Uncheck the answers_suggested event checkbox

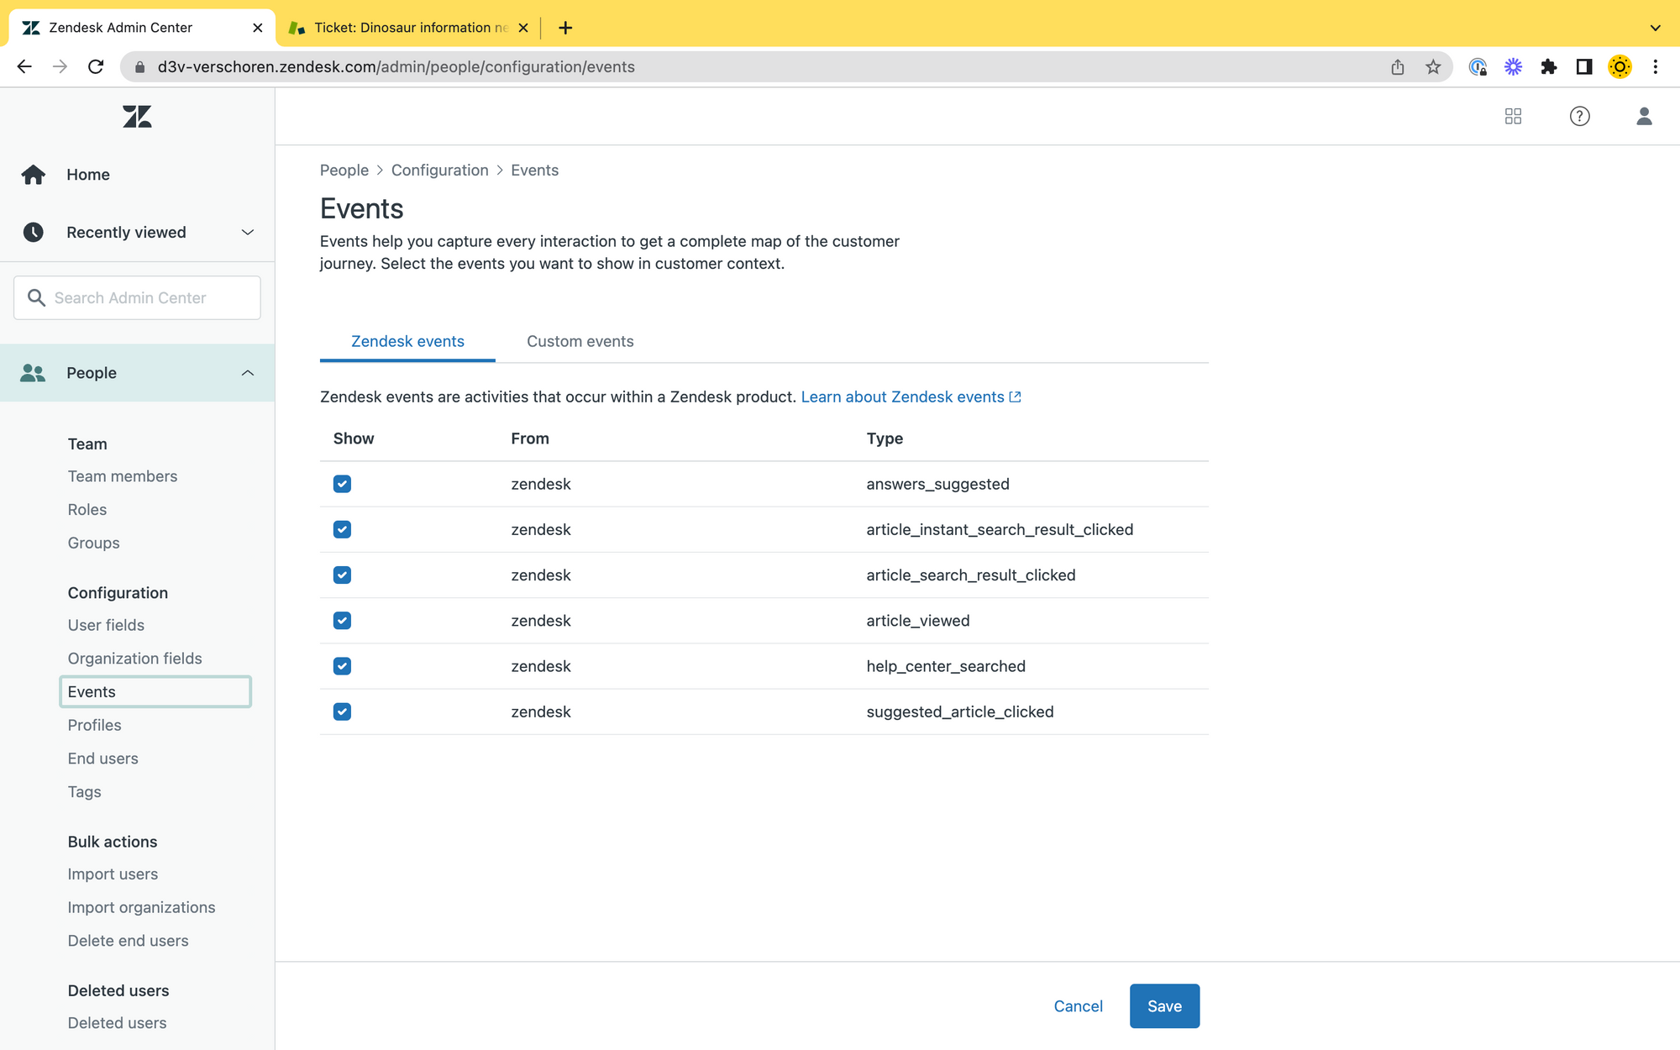click(x=342, y=484)
